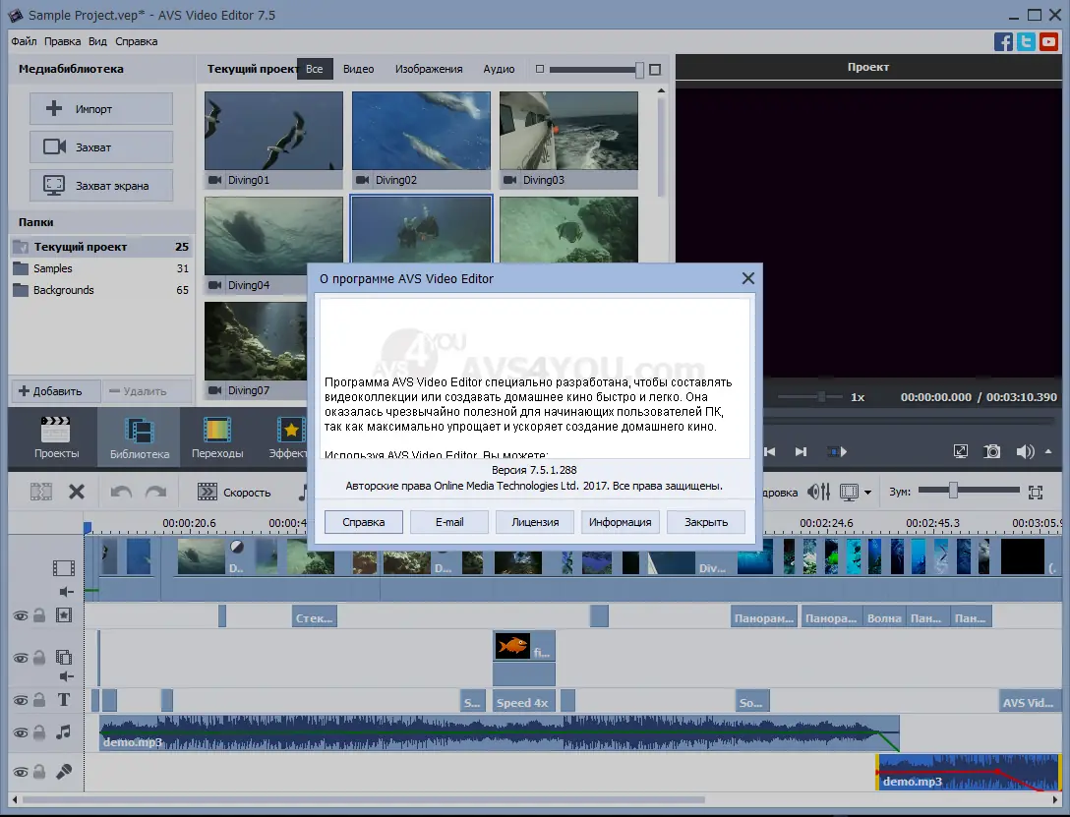This screenshot has width=1070, height=817.
Task: Open the timeline view mode dropdown arrow
Action: pos(867,493)
